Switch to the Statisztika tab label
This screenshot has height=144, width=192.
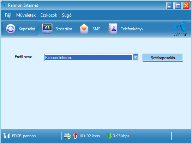tap(64, 29)
